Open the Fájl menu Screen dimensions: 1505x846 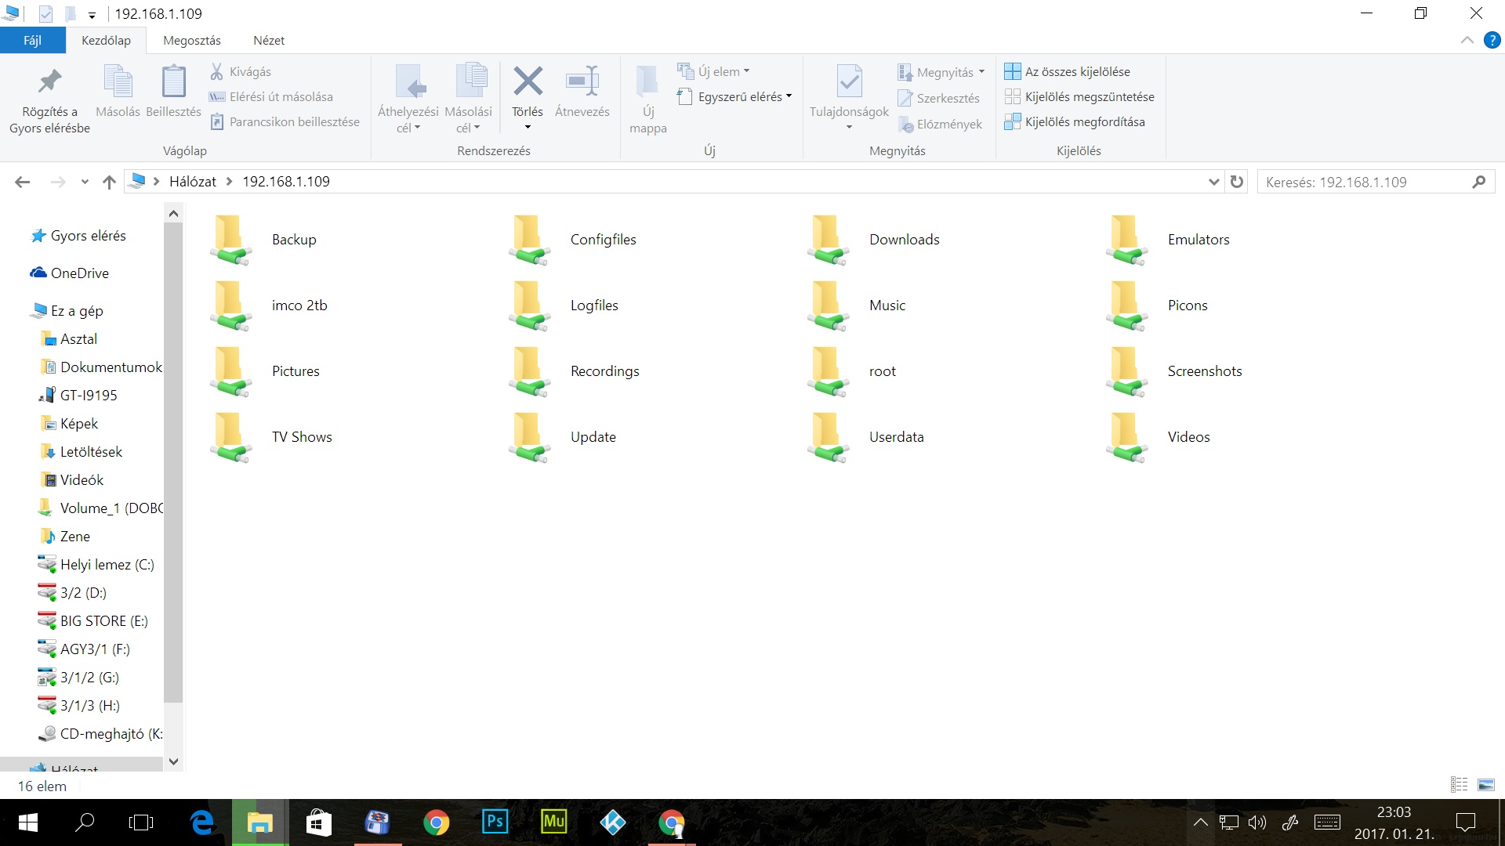(32, 40)
